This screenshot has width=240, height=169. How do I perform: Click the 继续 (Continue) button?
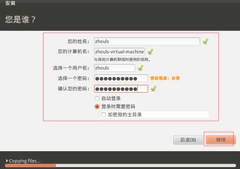[221, 140]
